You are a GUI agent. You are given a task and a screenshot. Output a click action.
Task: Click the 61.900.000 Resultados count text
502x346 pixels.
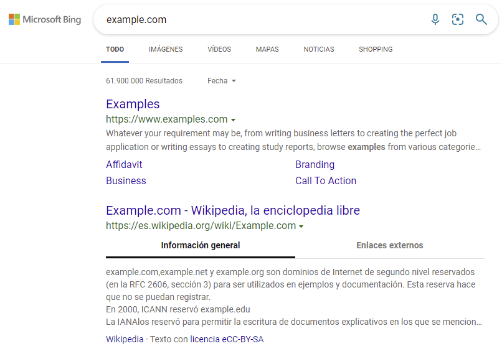(x=144, y=81)
